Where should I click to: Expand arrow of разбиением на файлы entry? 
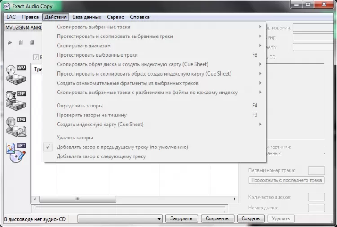(x=260, y=92)
